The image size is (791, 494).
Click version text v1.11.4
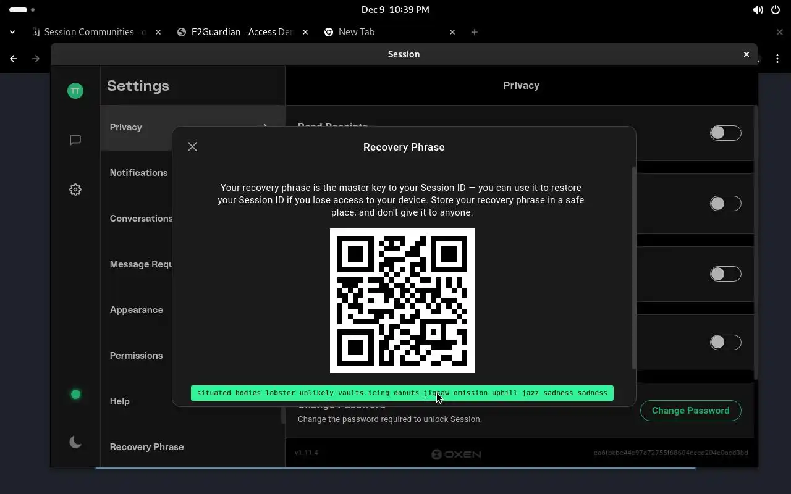tap(307, 453)
